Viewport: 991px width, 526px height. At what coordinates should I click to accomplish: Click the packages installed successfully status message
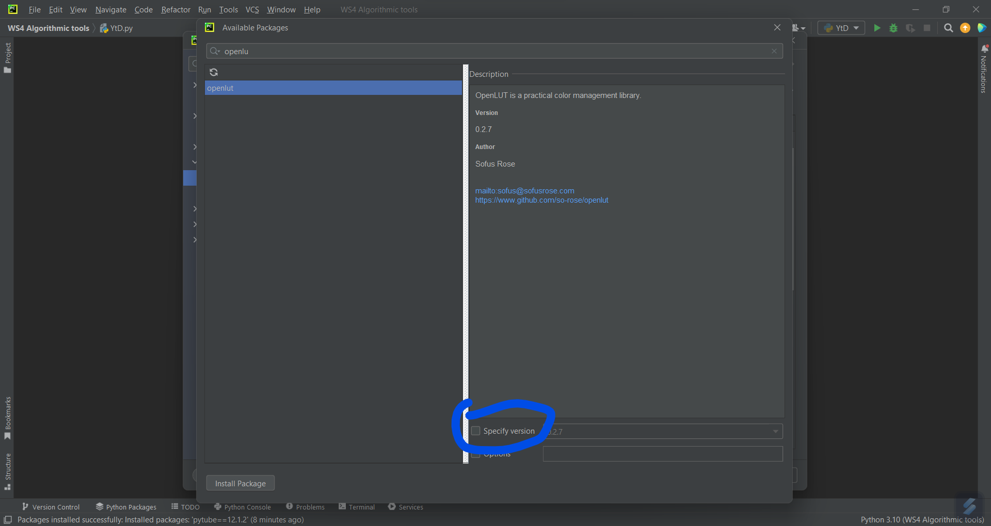pyautogui.click(x=161, y=520)
